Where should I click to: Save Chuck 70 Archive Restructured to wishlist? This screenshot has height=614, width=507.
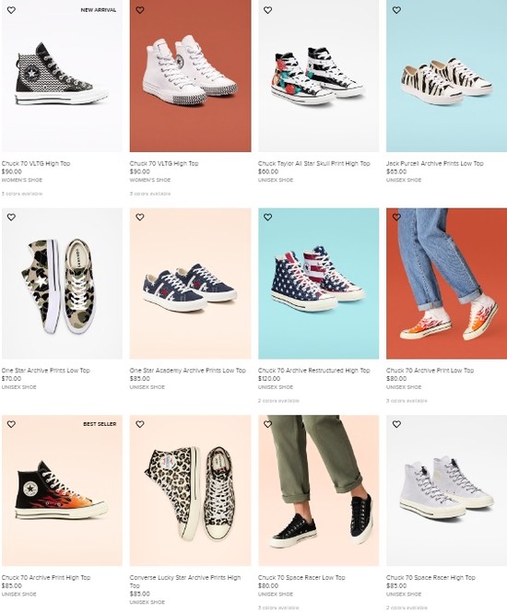tap(268, 217)
